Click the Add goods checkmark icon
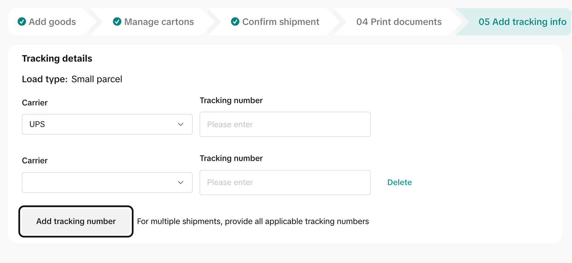 [x=22, y=21]
